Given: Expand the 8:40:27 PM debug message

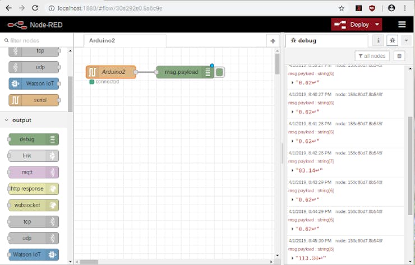Looking at the screenshot, I should tap(292, 112).
